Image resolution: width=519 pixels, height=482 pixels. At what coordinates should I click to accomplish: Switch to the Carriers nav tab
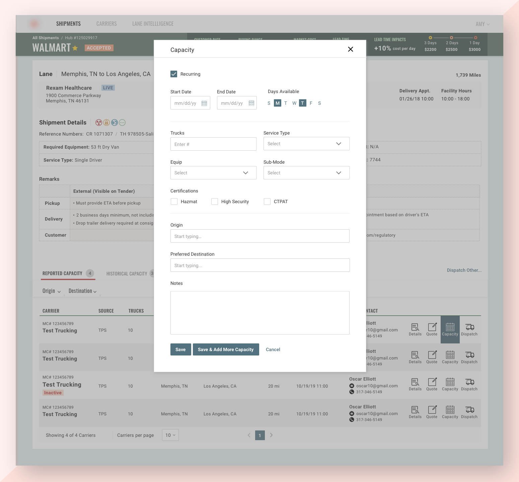pyautogui.click(x=106, y=24)
